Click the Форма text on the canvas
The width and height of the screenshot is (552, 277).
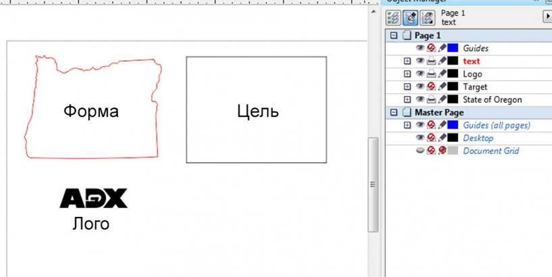91,111
